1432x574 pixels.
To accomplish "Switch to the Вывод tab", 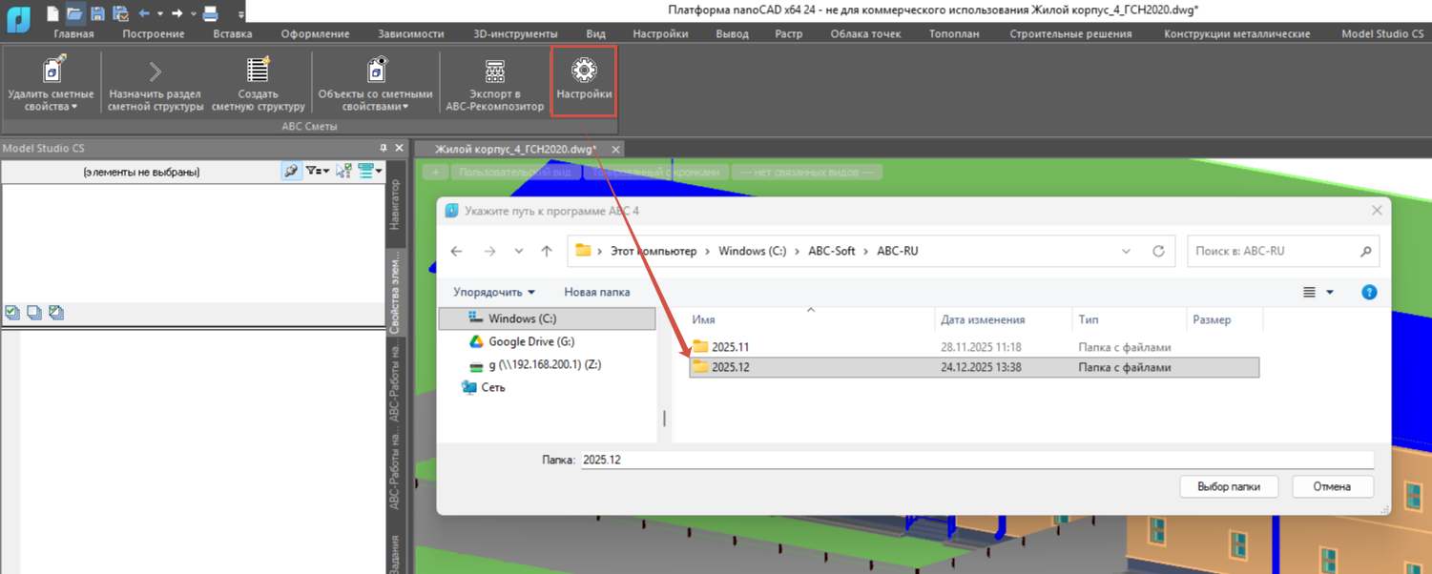I will point(732,33).
